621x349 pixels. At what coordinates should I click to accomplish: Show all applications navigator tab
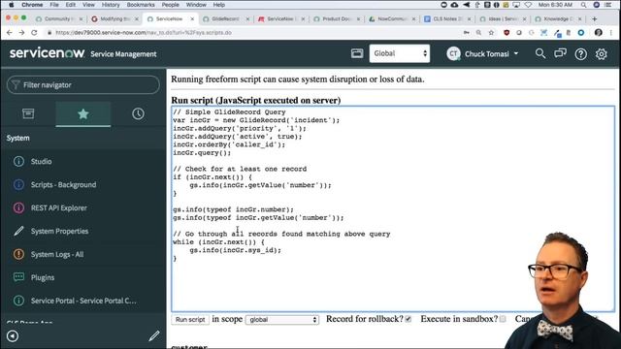pos(28,114)
